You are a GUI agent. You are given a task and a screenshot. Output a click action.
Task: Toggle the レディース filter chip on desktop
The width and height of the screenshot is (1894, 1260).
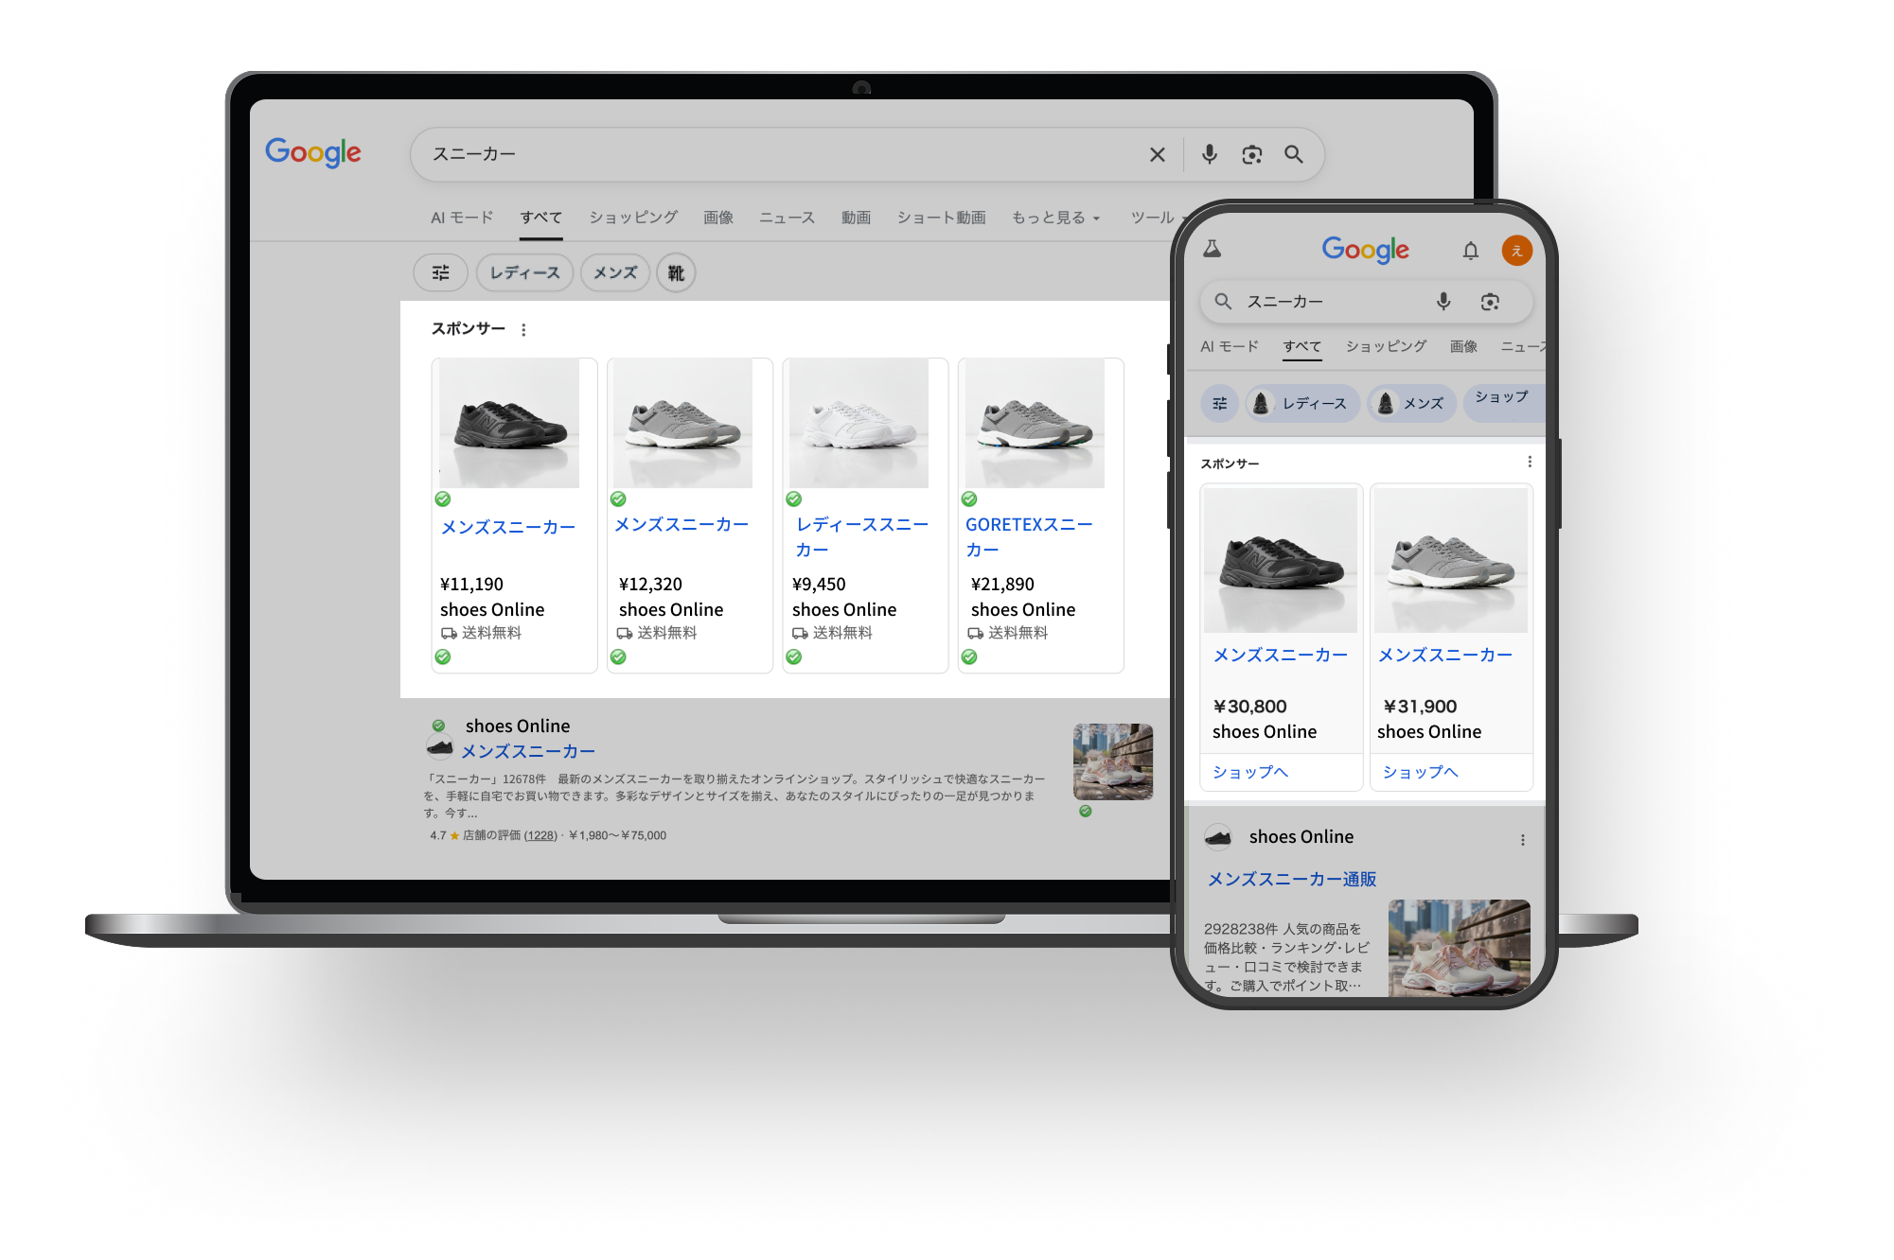point(524,272)
